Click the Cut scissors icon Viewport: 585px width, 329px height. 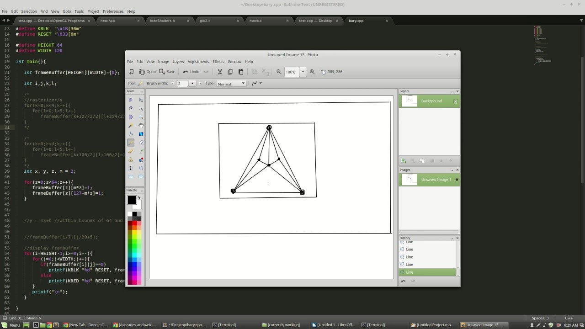[x=220, y=72]
